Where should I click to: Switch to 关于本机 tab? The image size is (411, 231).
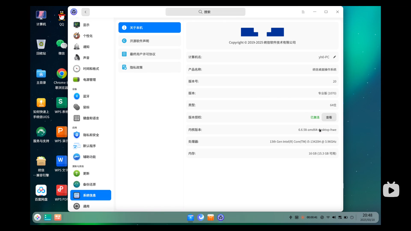coord(150,28)
